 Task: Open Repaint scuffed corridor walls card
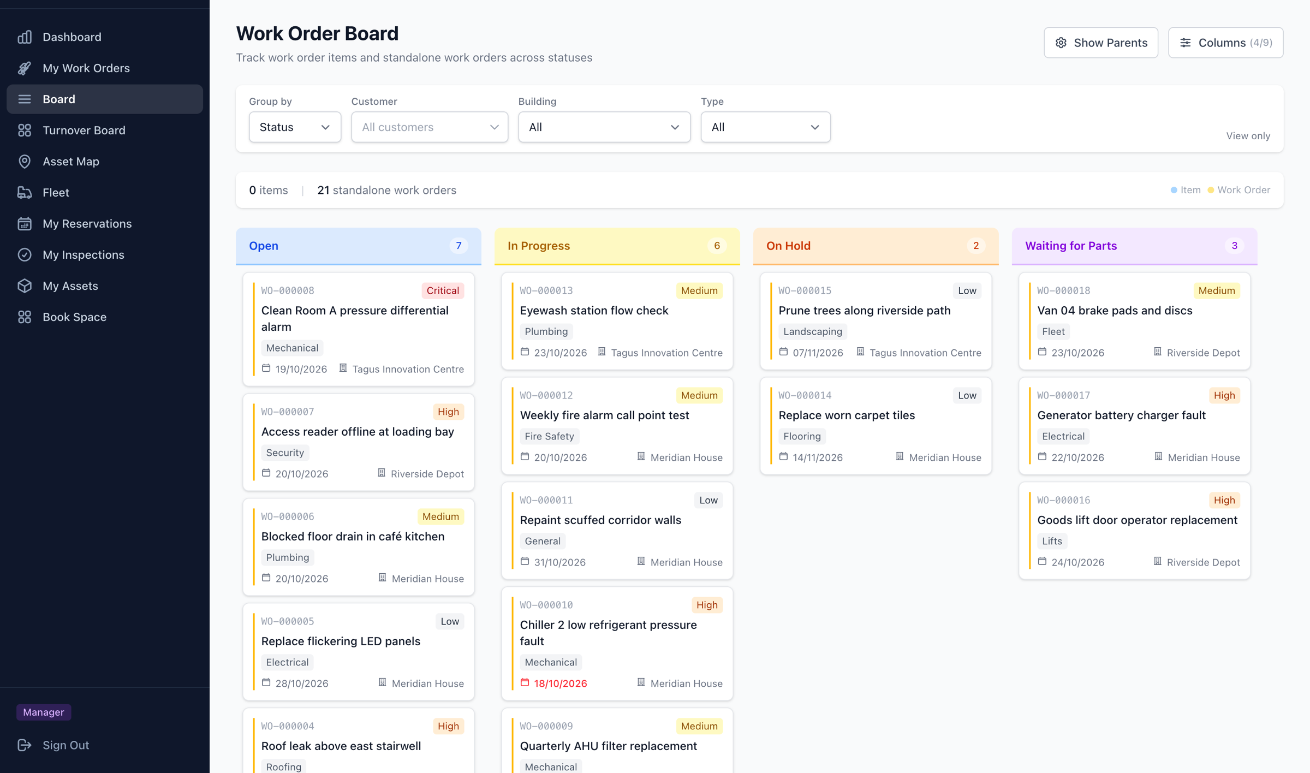617,531
